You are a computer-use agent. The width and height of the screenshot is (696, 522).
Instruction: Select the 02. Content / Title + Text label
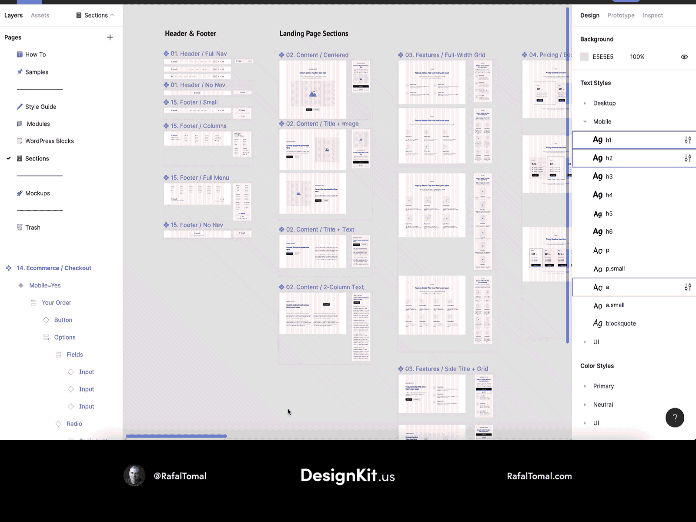click(320, 229)
